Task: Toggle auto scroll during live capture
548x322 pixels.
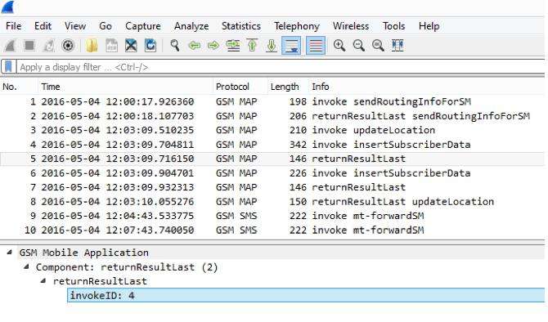Action: click(291, 46)
